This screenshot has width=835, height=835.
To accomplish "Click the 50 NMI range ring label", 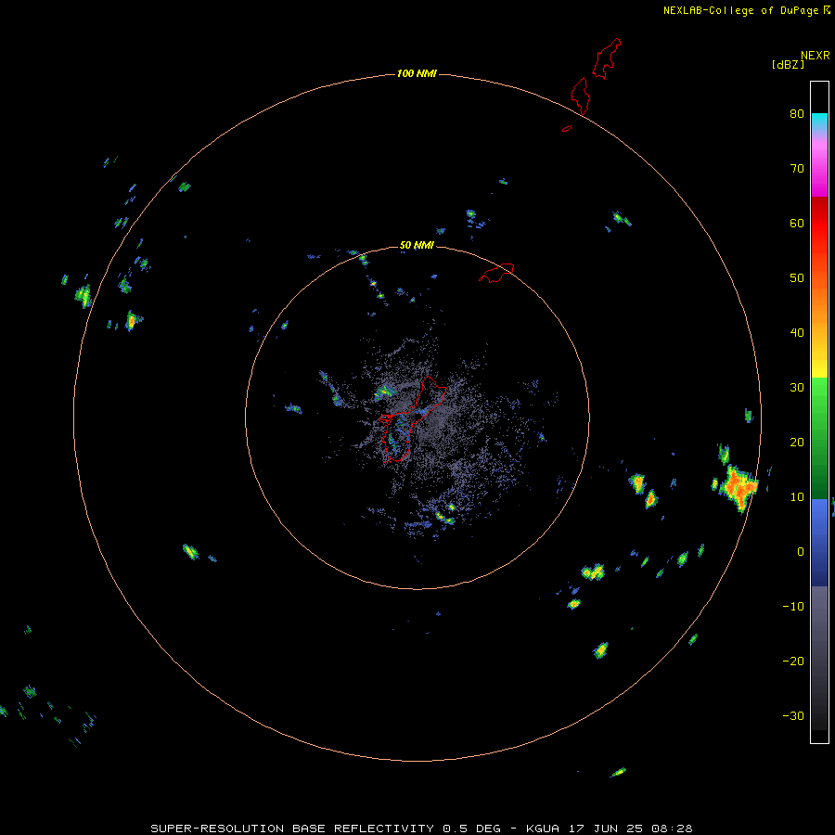I will [x=417, y=246].
